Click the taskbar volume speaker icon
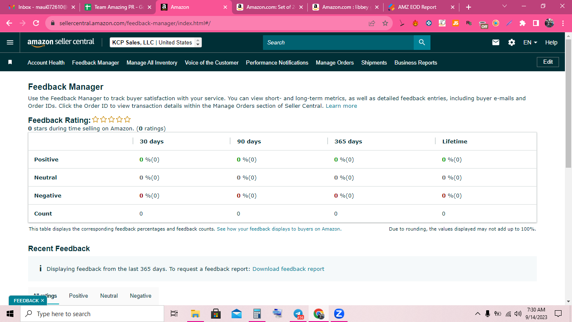Screen dimensions: 572x322 click(518, 314)
